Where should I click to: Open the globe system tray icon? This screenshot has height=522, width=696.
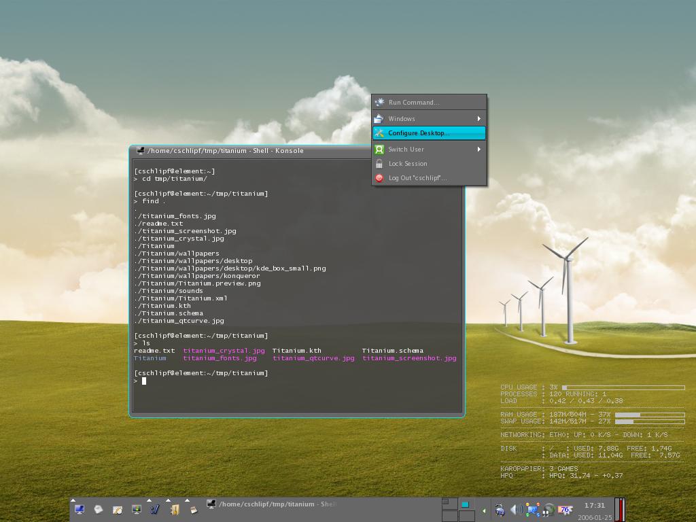[x=500, y=510]
